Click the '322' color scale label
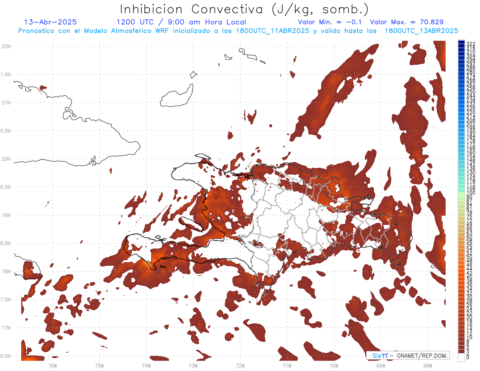The height and width of the screenshot is (371, 480). (x=471, y=44)
